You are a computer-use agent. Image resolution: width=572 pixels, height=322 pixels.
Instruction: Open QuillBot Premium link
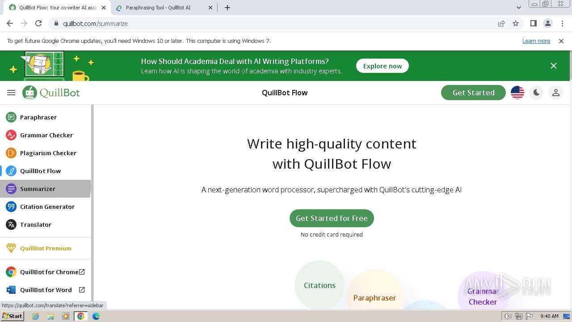(46, 248)
